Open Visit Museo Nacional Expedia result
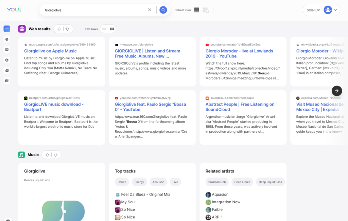Viewport: 348px width, 221px height. (320, 107)
